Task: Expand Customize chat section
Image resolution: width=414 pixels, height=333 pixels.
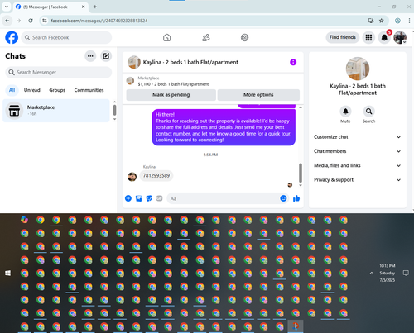Action: [x=358, y=137]
